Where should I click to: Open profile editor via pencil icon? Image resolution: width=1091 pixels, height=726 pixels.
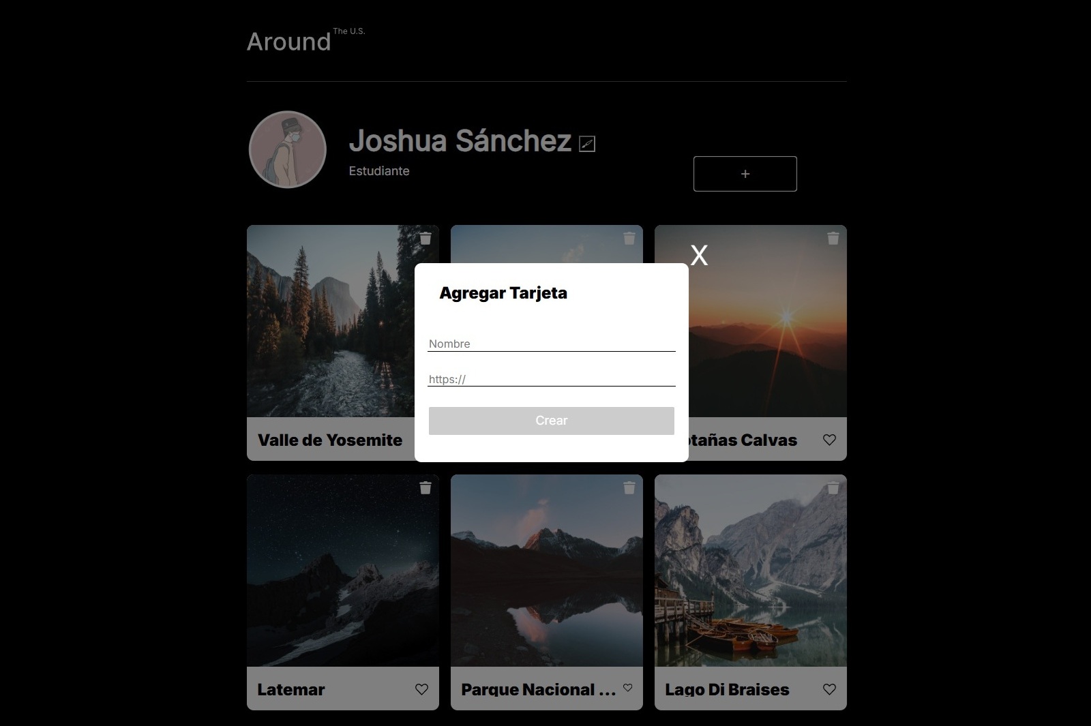(586, 144)
